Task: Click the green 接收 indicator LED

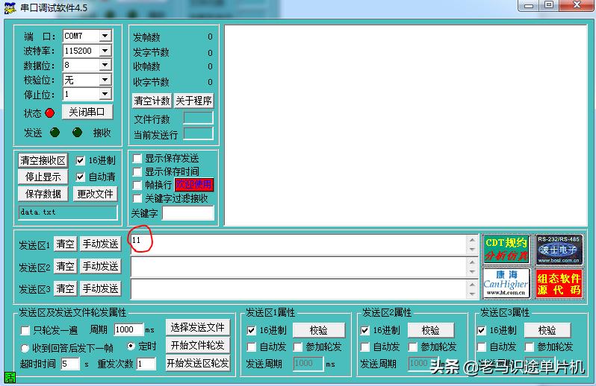Action: click(x=77, y=133)
